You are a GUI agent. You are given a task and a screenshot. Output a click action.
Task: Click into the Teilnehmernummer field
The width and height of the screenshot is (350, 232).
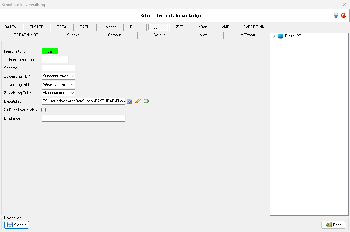click(x=55, y=60)
